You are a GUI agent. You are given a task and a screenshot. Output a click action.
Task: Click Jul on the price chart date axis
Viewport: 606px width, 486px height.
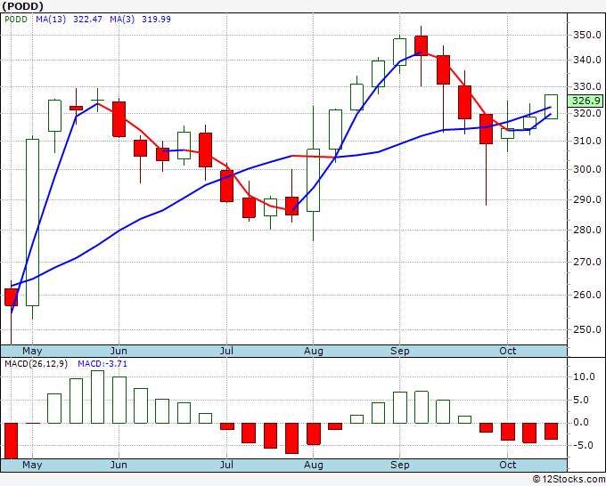226,351
